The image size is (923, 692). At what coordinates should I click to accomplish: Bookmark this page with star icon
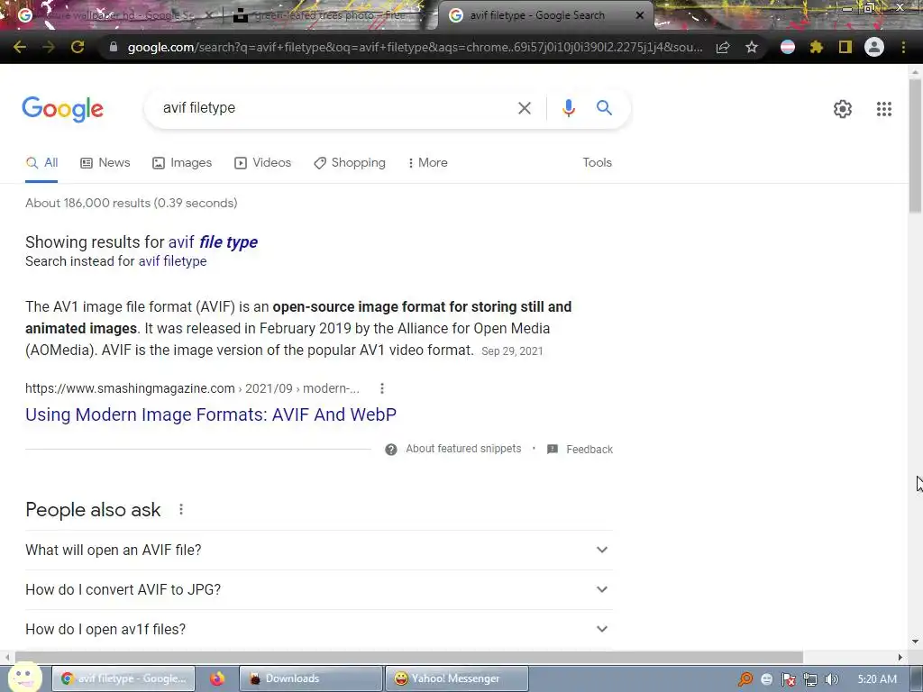click(751, 47)
